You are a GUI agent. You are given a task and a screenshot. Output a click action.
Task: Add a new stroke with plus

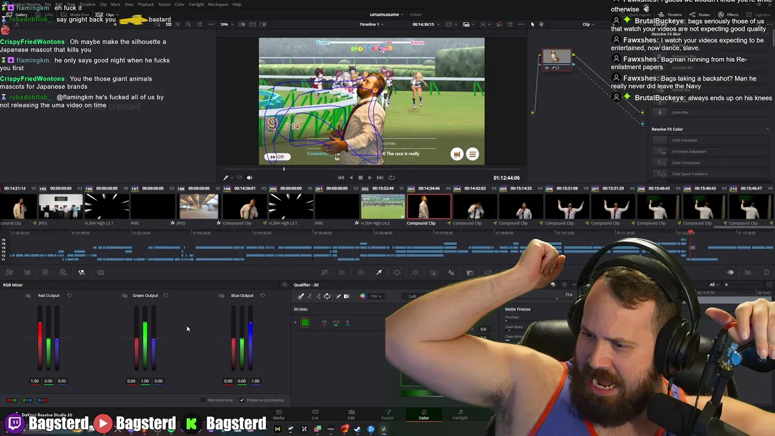295,322
